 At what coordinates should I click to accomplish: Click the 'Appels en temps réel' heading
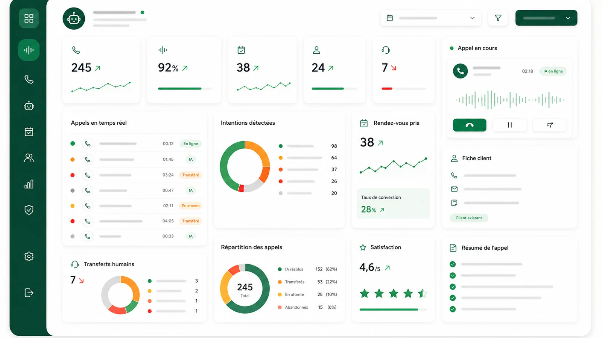coord(99,123)
